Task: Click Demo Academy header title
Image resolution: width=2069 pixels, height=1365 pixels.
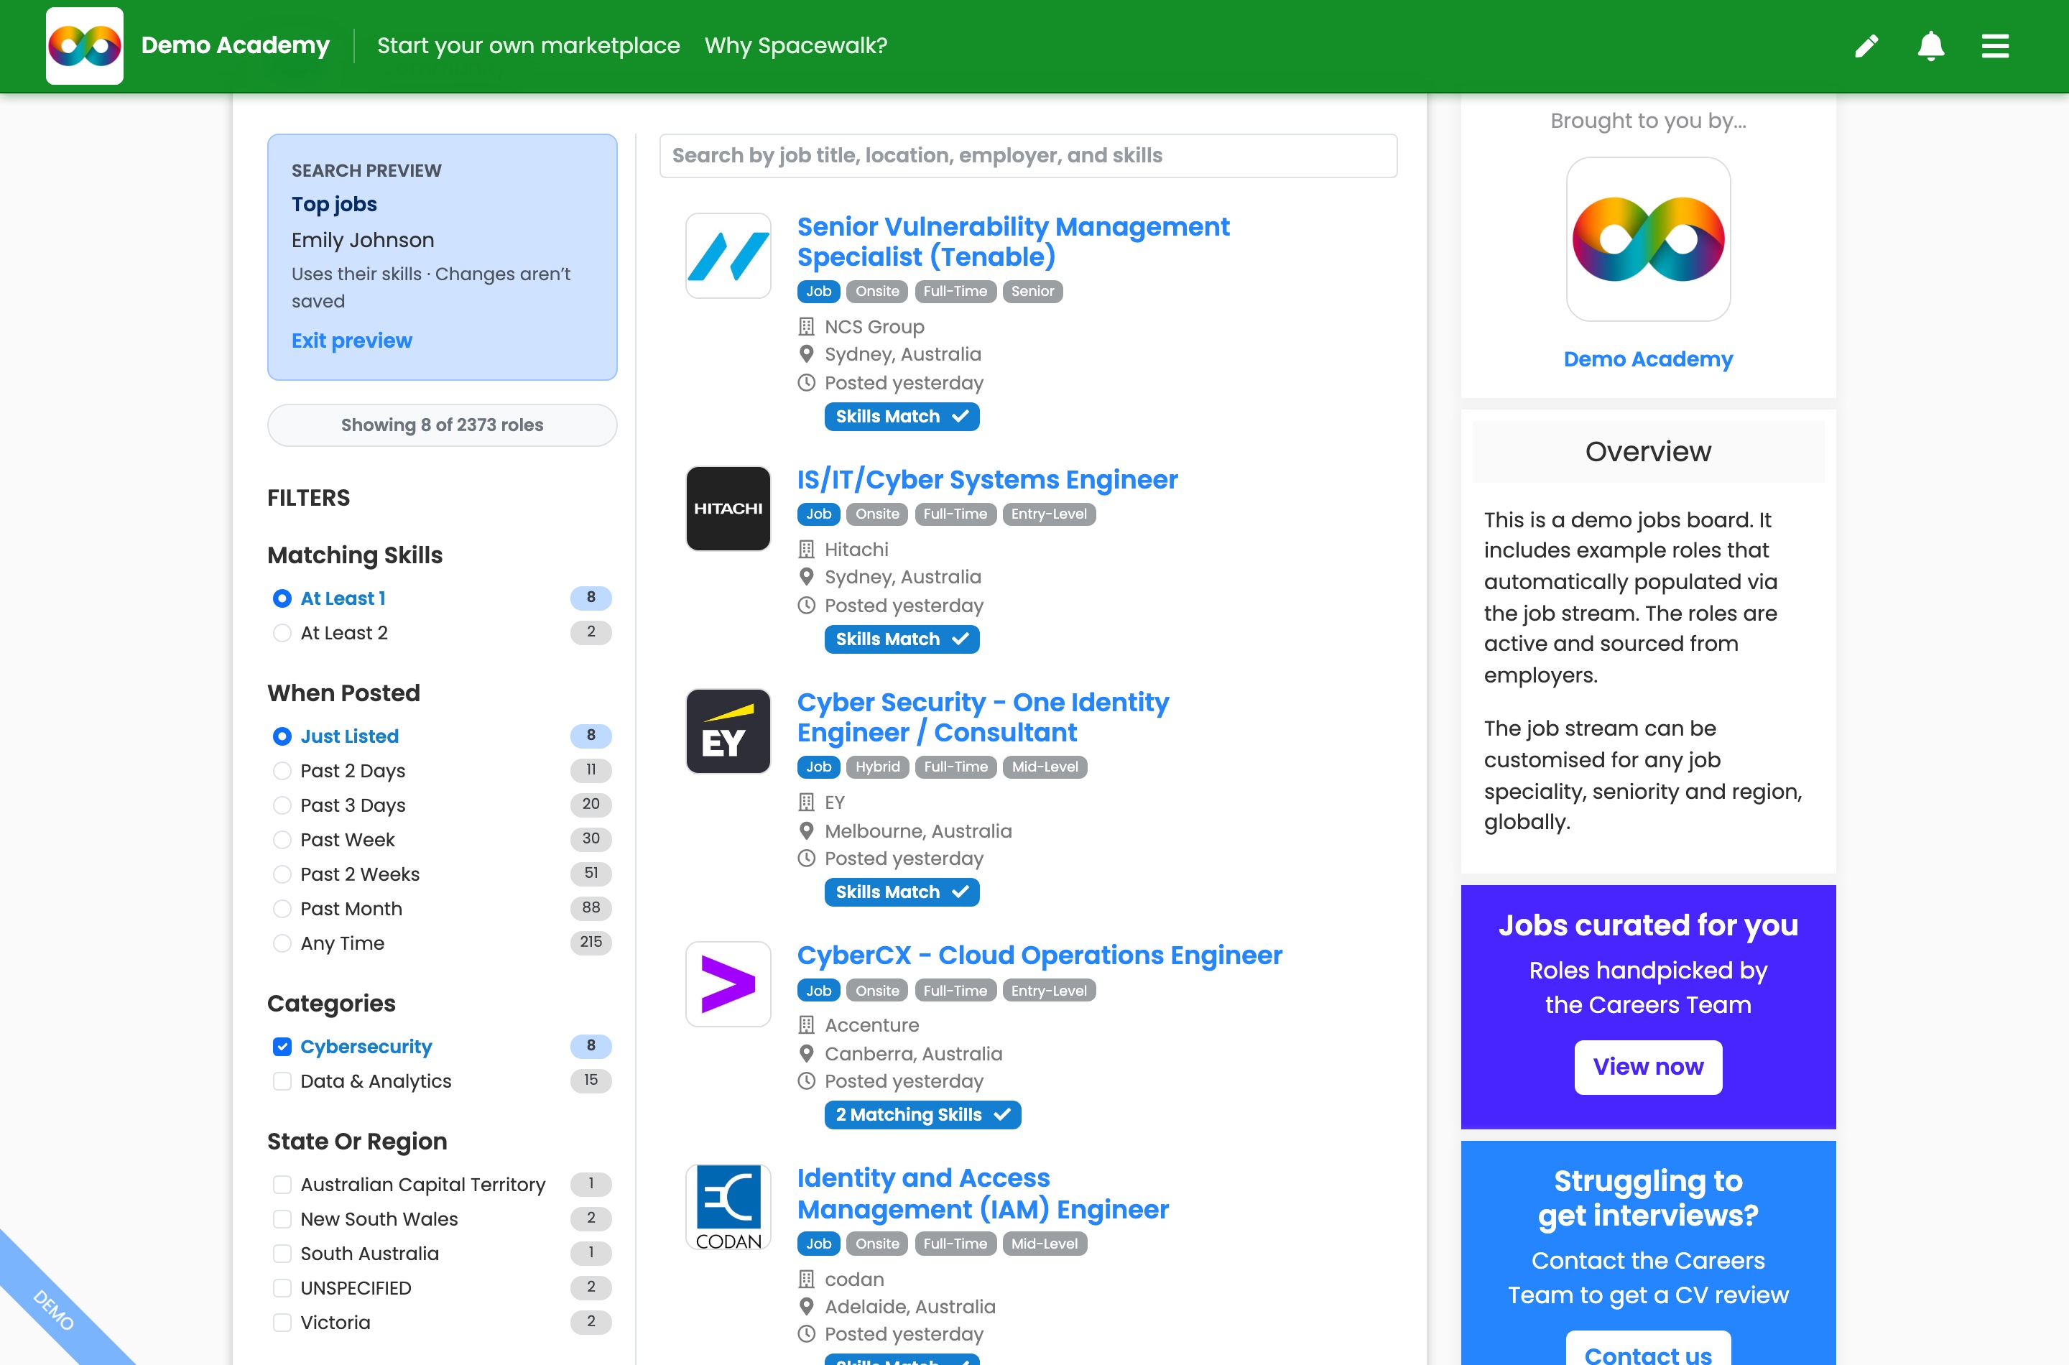Action: pos(235,45)
